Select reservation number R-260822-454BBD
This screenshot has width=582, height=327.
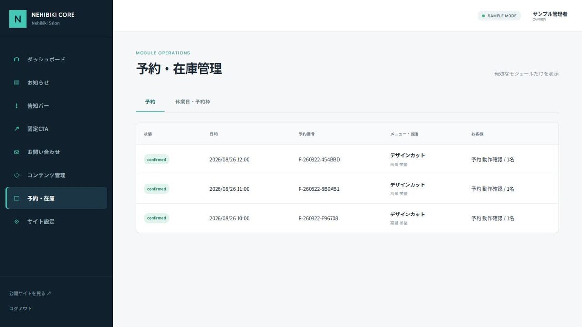click(319, 160)
